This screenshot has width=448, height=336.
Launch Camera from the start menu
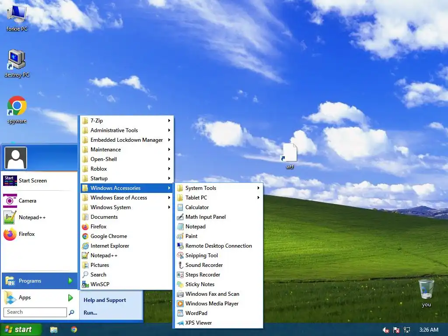[39, 200]
